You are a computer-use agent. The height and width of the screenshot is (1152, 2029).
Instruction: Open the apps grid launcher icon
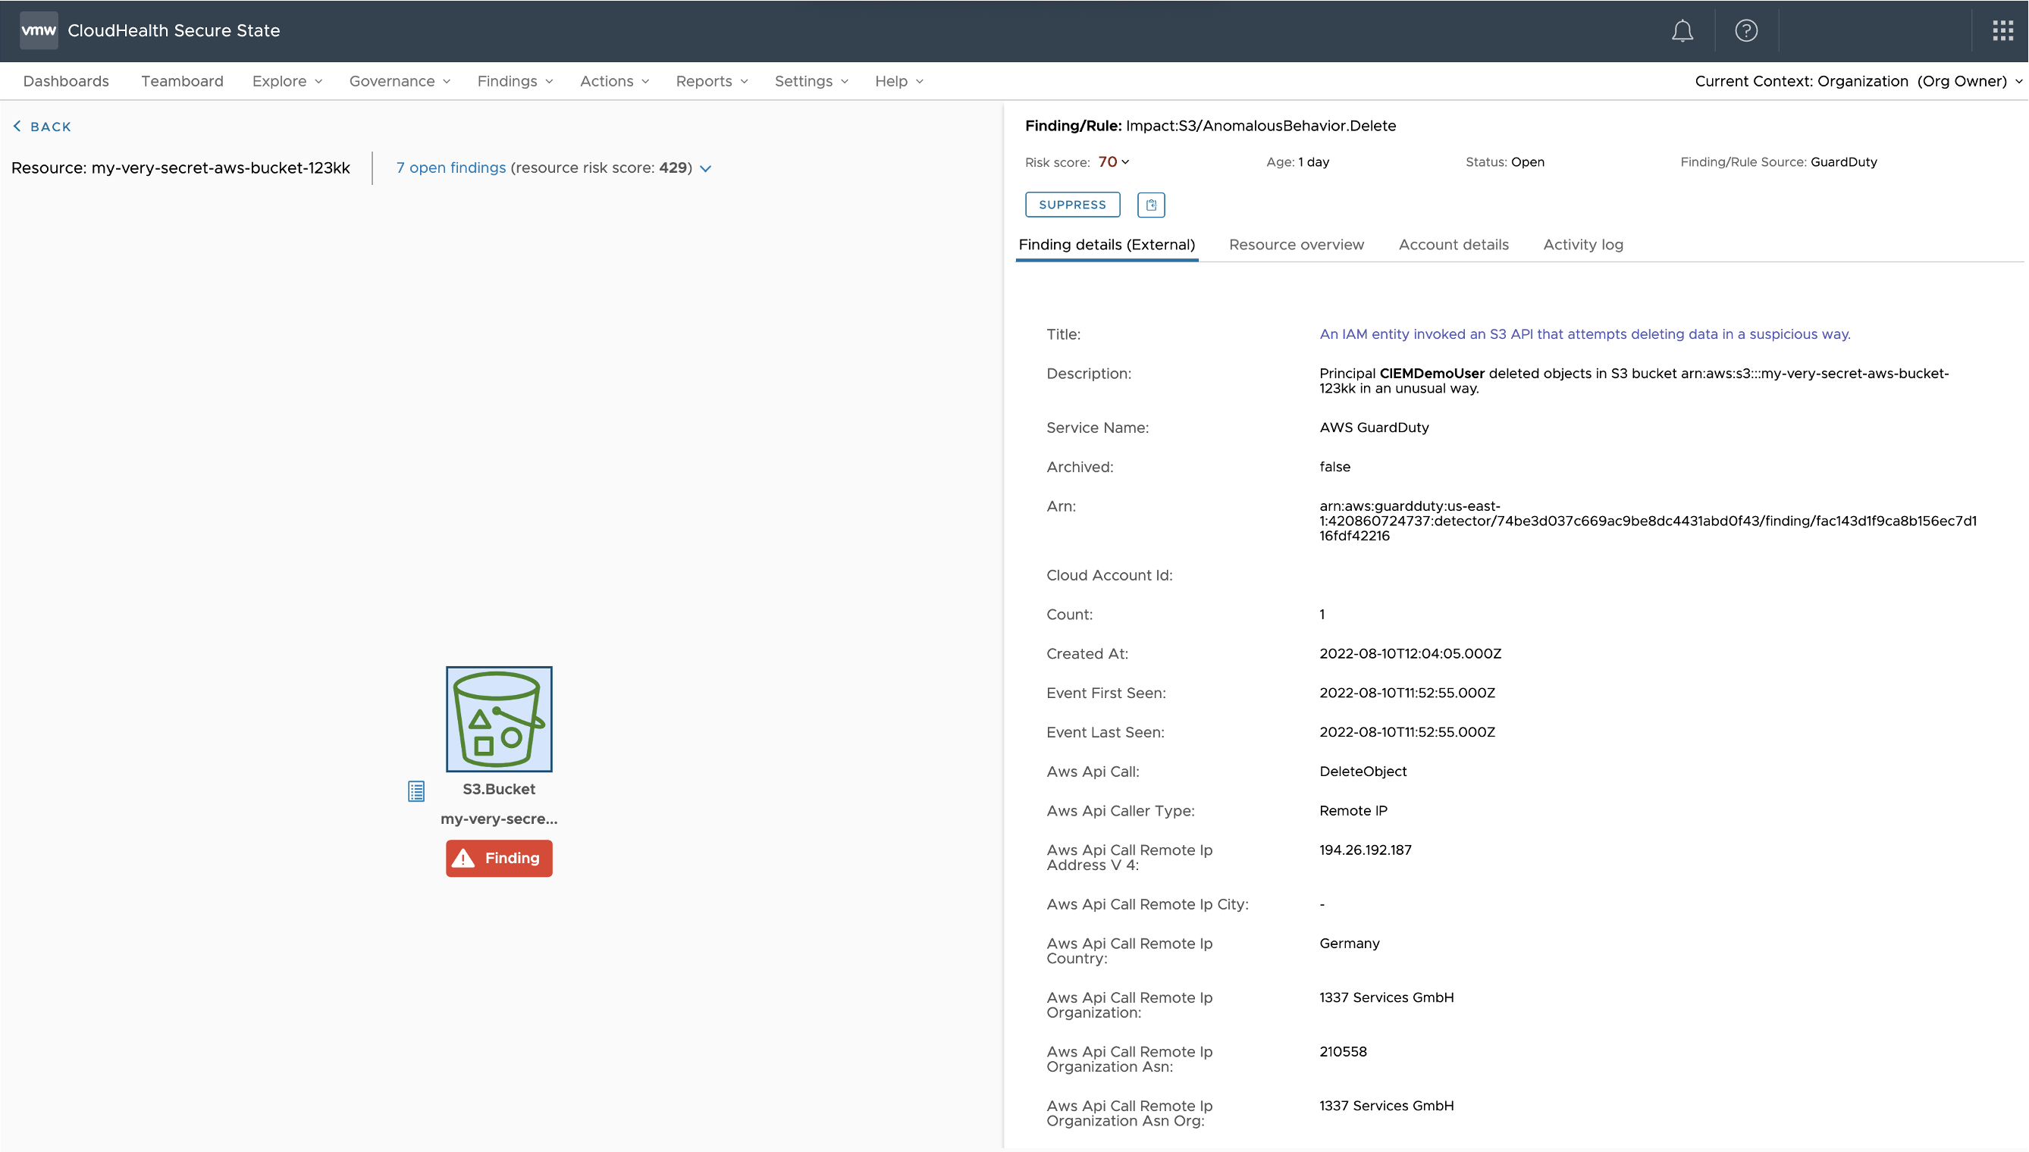tap(2002, 31)
